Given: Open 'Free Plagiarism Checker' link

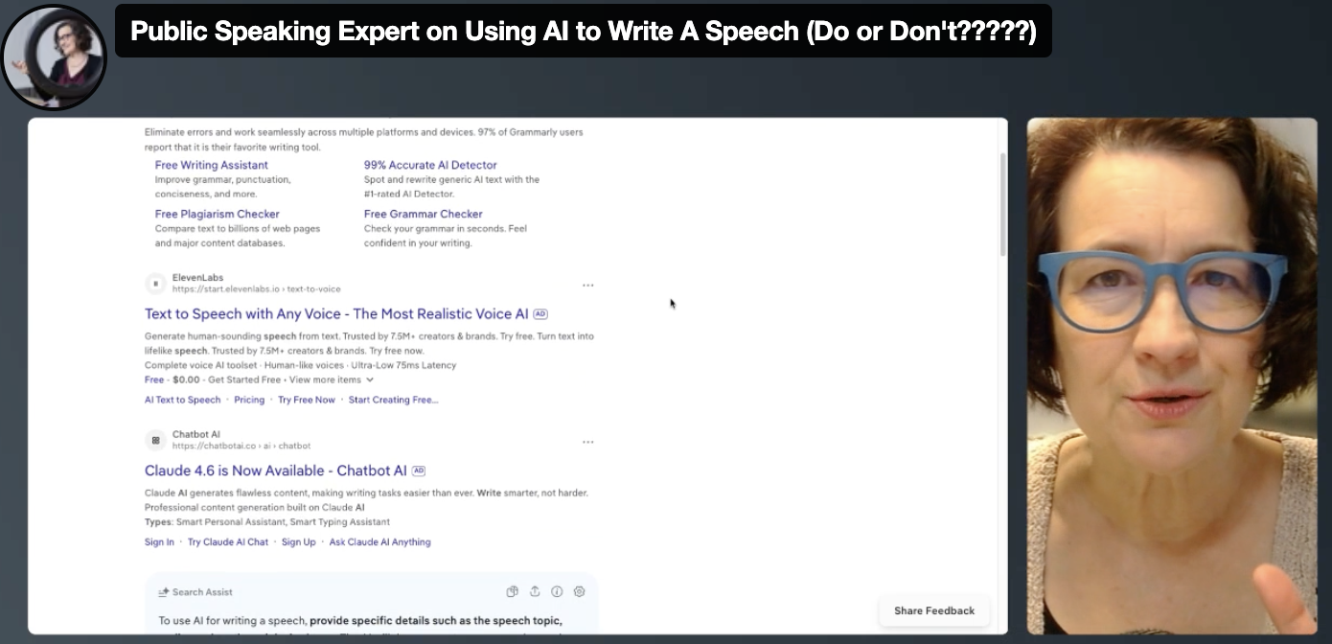Looking at the screenshot, I should (x=218, y=214).
